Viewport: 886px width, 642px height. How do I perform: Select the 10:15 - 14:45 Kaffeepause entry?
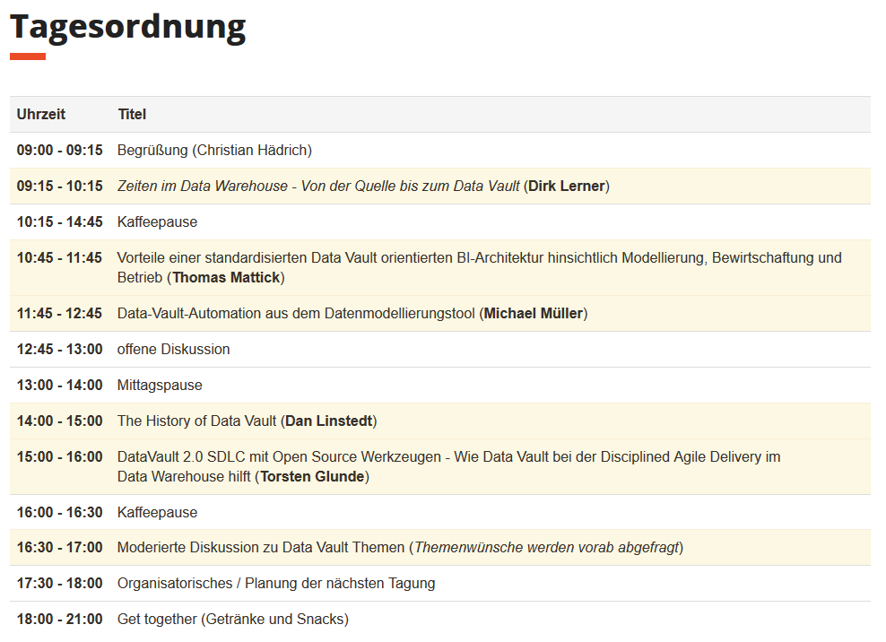pyautogui.click(x=440, y=222)
